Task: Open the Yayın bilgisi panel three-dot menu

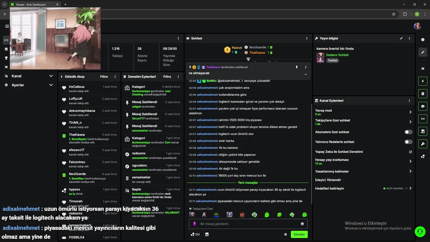Action: pyautogui.click(x=409, y=38)
